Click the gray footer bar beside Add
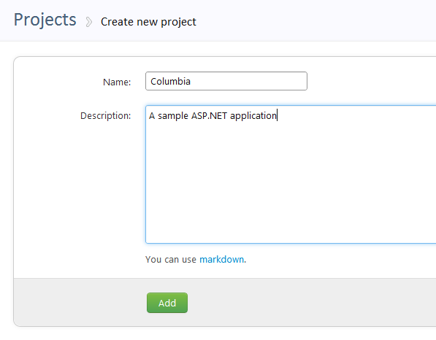Image resolution: width=436 pixels, height=340 pixels. click(306, 303)
